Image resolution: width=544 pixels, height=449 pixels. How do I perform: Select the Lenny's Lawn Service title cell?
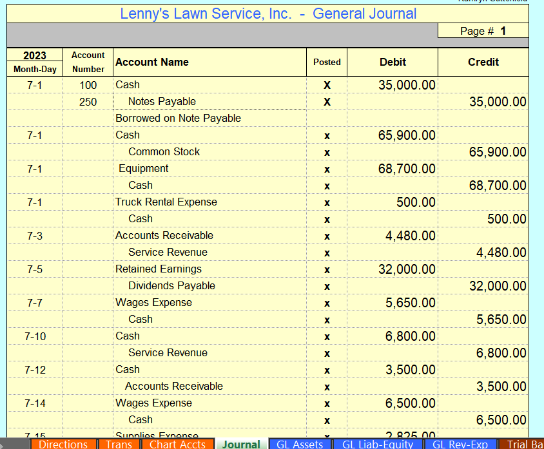[269, 14]
